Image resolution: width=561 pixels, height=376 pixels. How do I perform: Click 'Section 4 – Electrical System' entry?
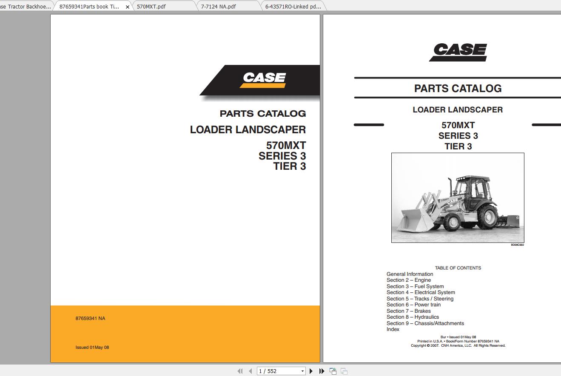click(421, 292)
